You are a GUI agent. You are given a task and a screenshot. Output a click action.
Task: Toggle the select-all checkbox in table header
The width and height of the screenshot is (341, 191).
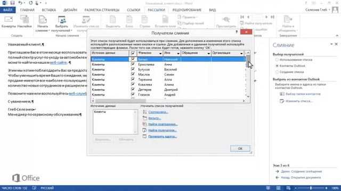133,53
